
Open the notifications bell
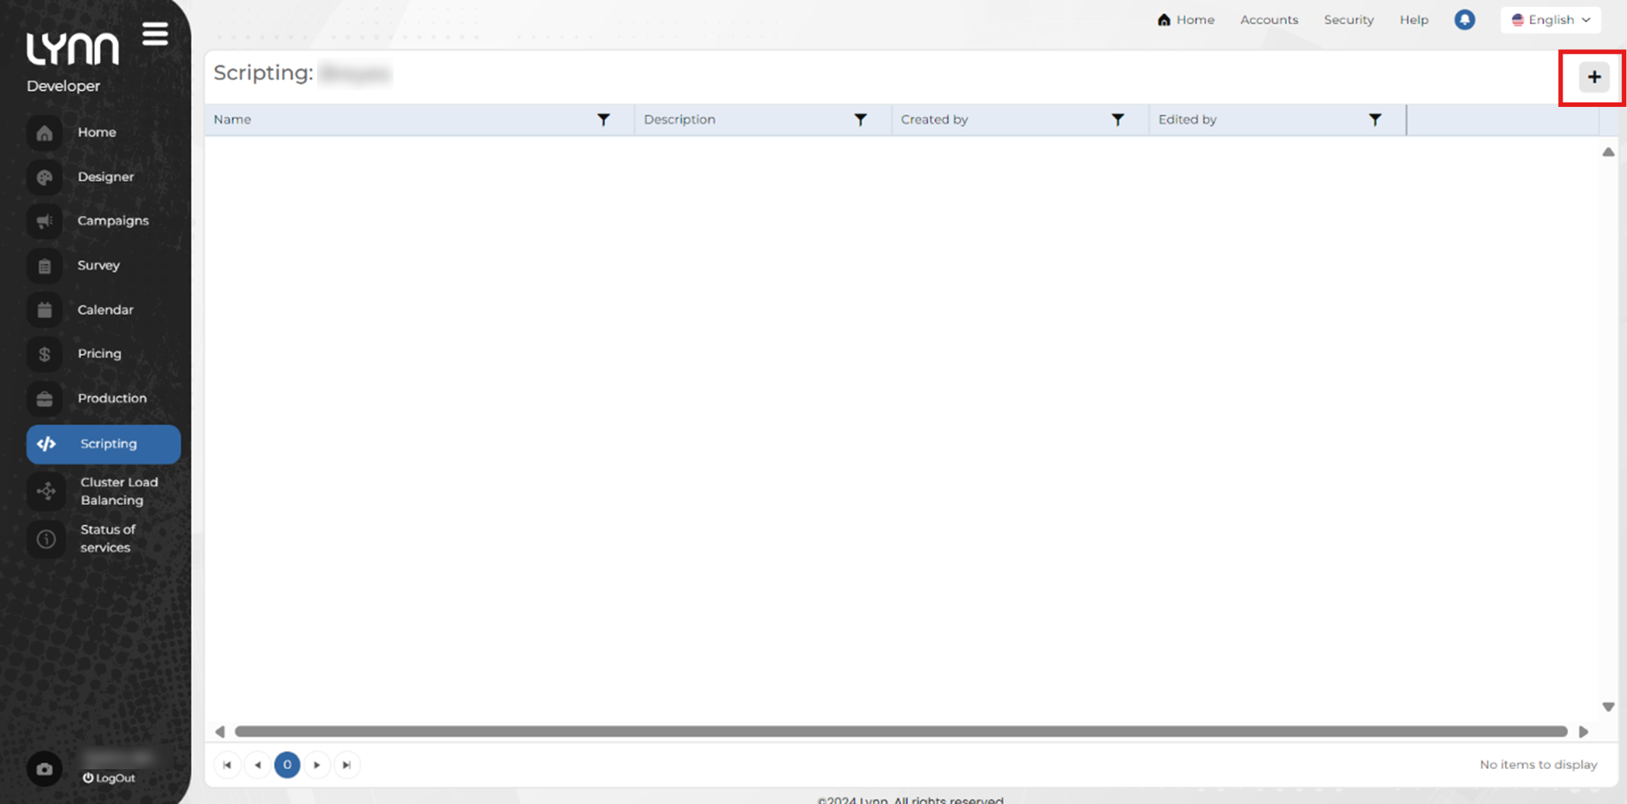(x=1464, y=20)
